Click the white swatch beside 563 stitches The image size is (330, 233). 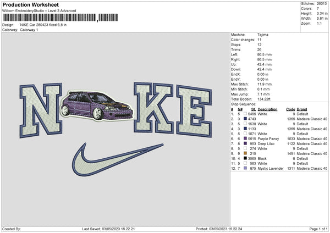(245, 163)
